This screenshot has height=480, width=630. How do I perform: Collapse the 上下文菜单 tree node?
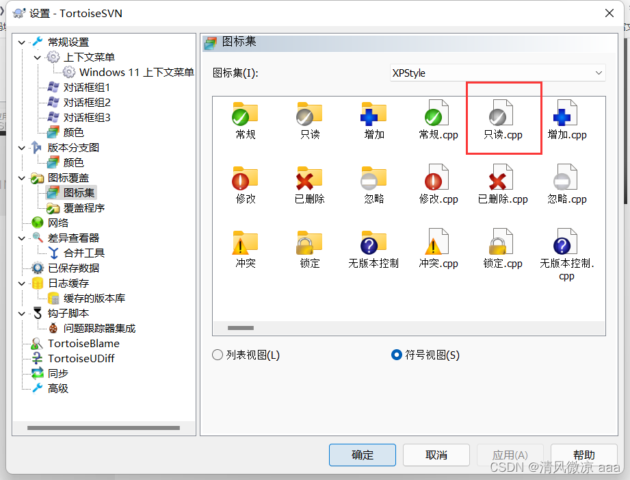38,57
